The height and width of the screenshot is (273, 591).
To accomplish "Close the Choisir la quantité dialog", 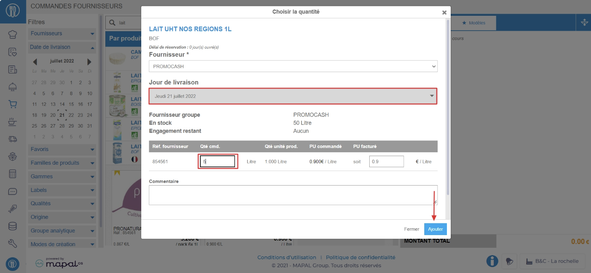I will click(x=444, y=13).
